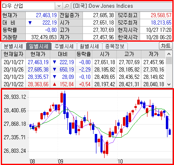174x165 pixels.
Task: Open the 종목정보 tab
Action: pos(115,46)
